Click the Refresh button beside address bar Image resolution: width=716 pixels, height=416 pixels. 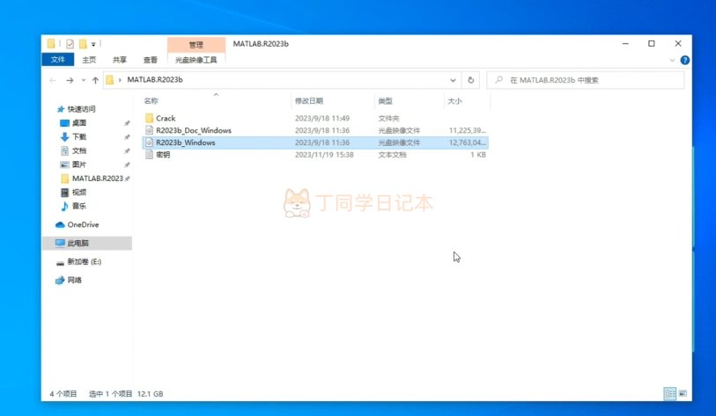click(x=471, y=80)
